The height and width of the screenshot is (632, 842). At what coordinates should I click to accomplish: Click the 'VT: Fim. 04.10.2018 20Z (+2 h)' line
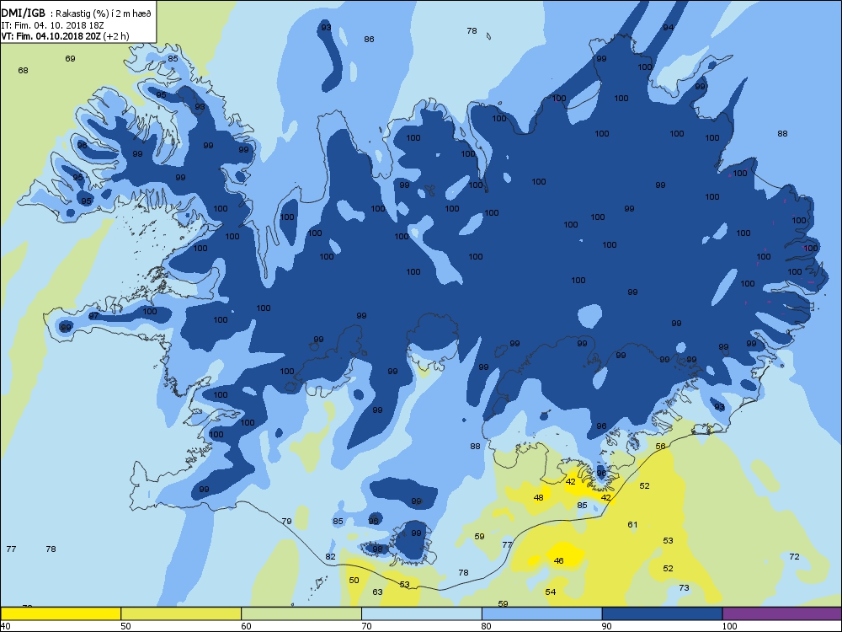pyautogui.click(x=65, y=36)
